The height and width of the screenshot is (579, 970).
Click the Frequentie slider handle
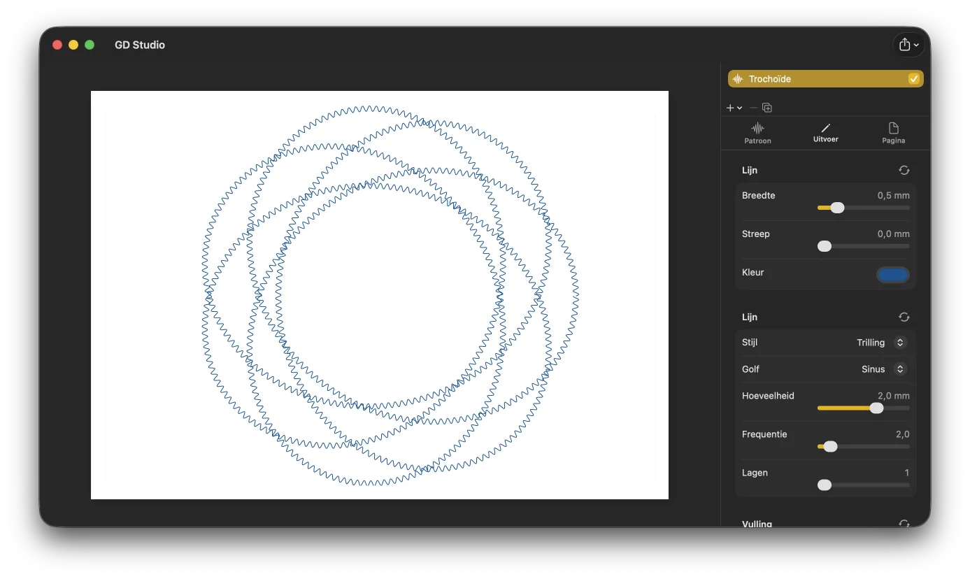click(x=830, y=447)
